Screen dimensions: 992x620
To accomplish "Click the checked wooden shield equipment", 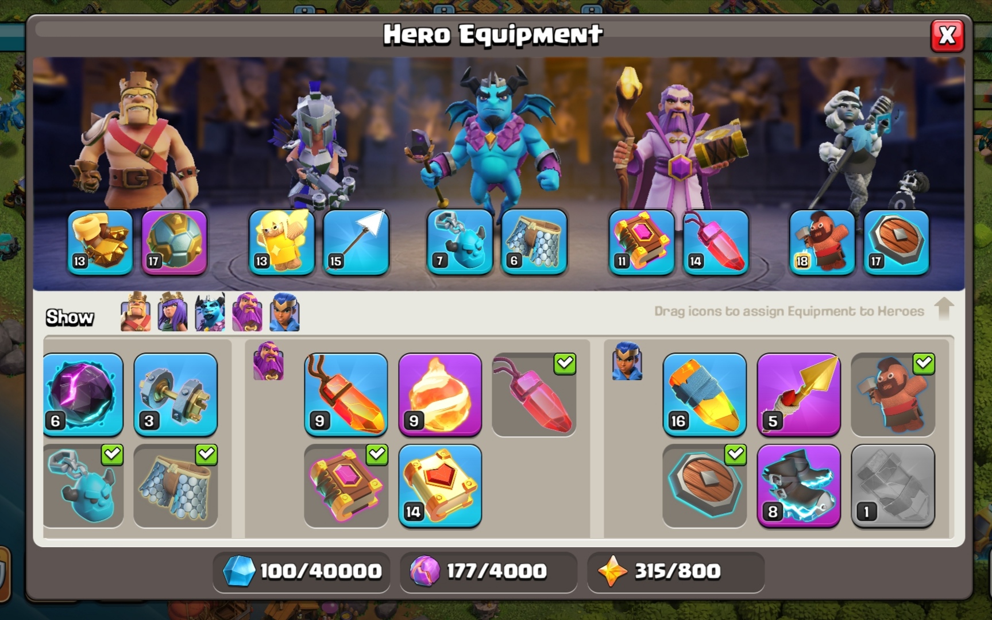I will pyautogui.click(x=705, y=486).
